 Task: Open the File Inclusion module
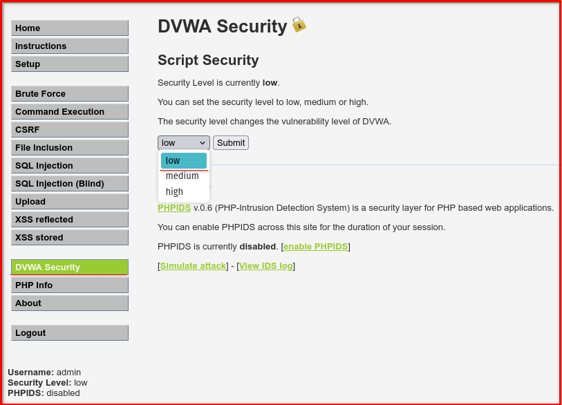point(70,147)
